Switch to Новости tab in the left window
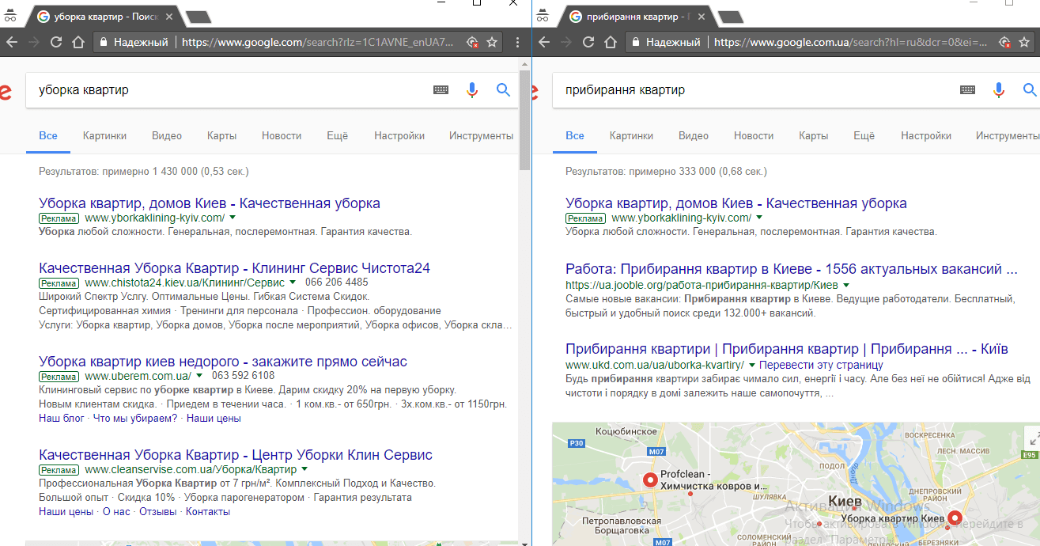 click(x=282, y=135)
